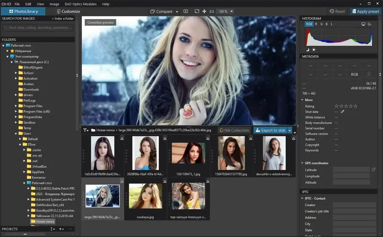Select the pan (move) tool icon

204,11
